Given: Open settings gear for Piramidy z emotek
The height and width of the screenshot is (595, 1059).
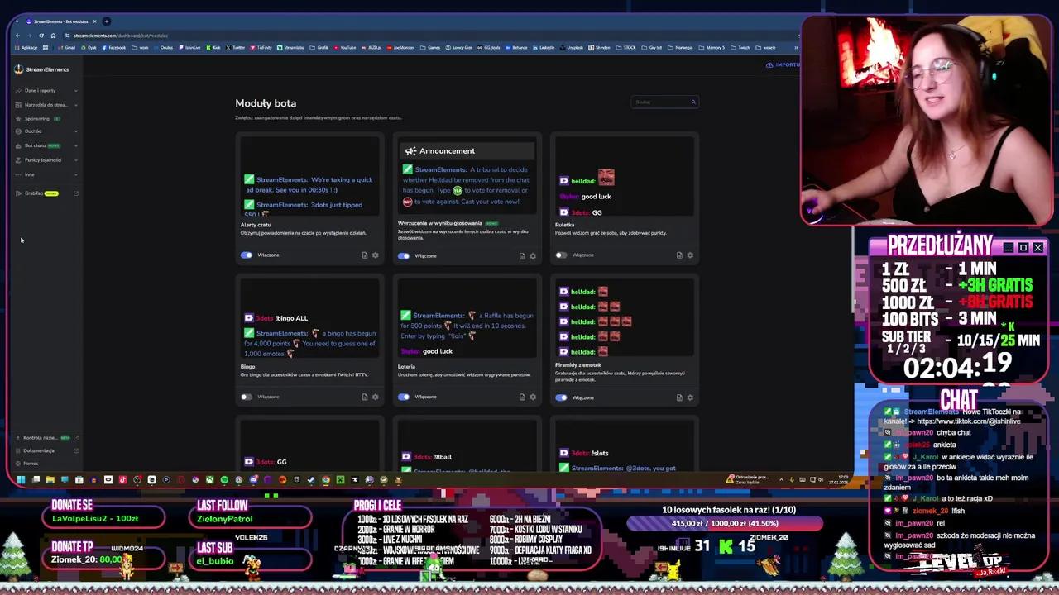Looking at the screenshot, I should coord(690,397).
